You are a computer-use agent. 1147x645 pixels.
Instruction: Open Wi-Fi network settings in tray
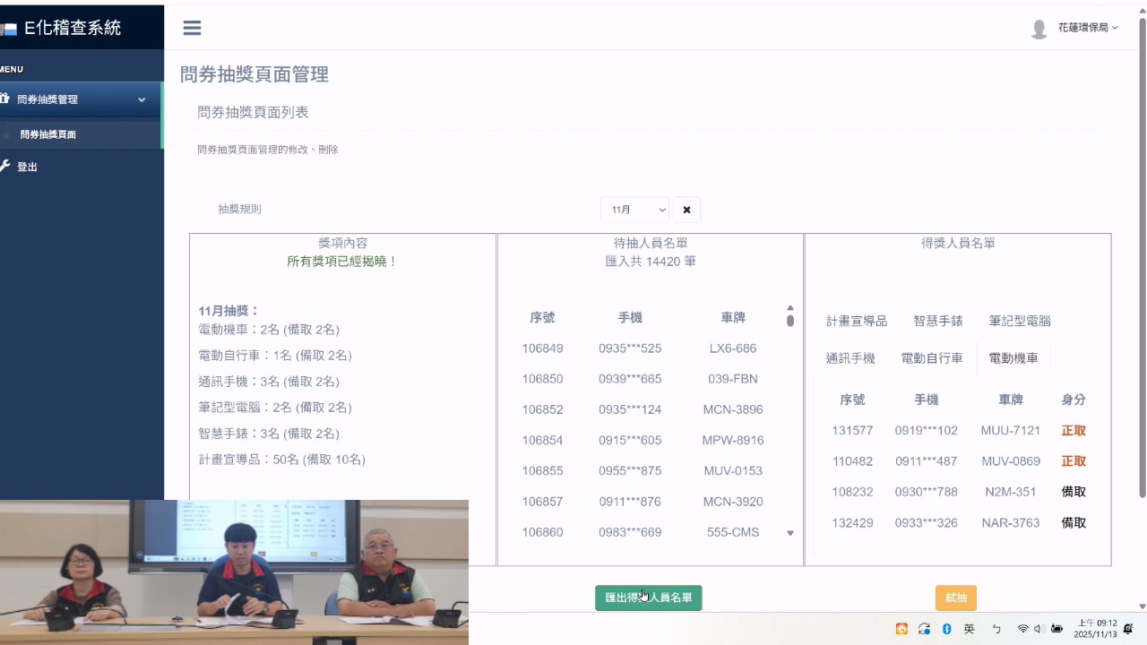[x=1022, y=629]
